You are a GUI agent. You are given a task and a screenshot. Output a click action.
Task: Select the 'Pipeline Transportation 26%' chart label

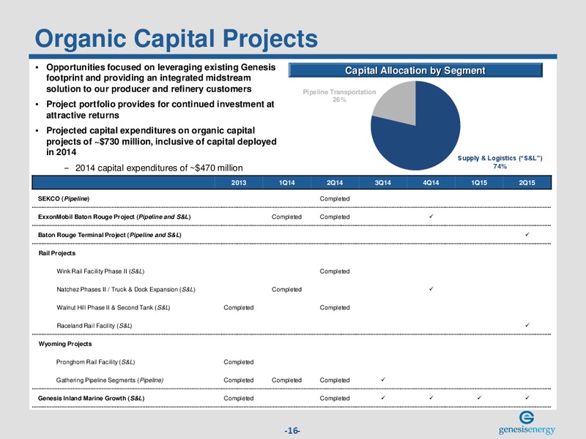tap(339, 96)
